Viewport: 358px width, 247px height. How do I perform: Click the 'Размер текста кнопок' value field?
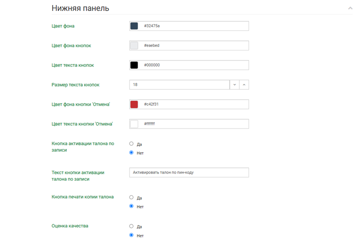point(179,85)
